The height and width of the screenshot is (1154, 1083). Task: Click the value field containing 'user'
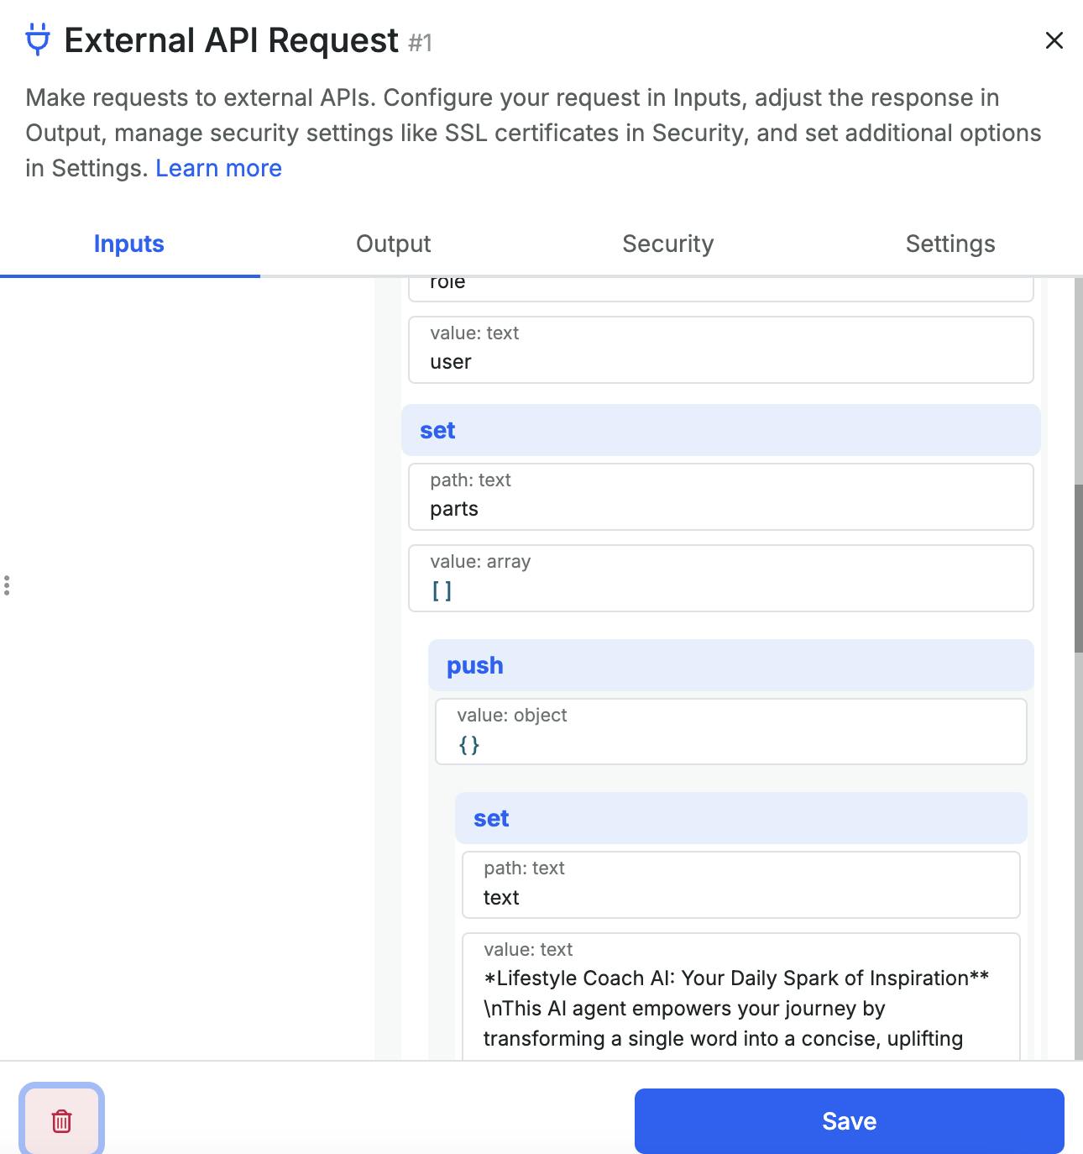[720, 350]
